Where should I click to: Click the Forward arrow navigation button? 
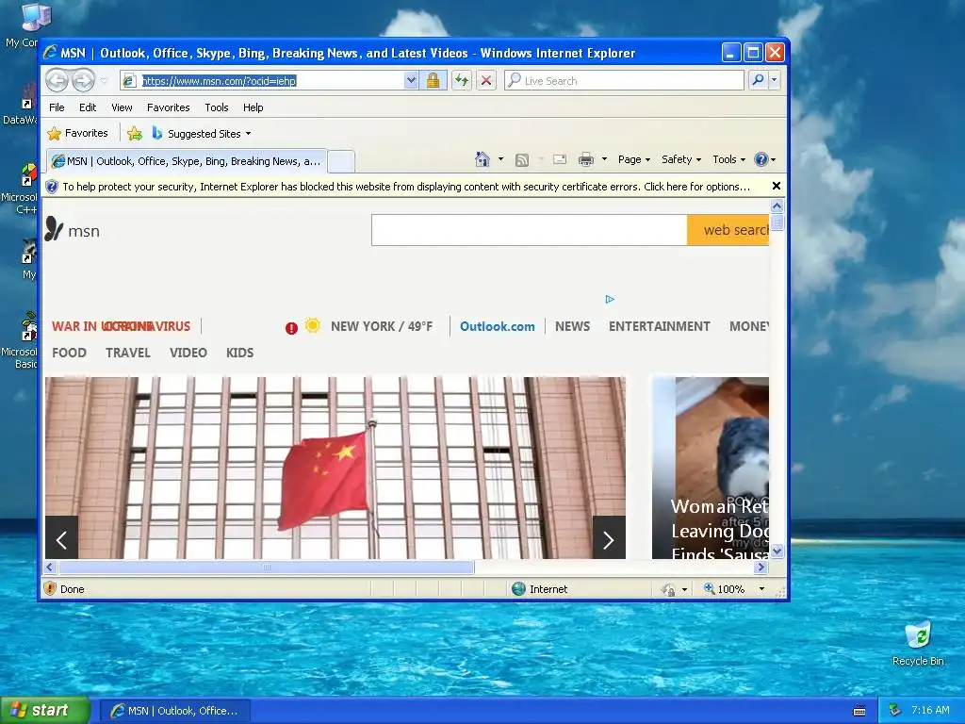(x=83, y=80)
